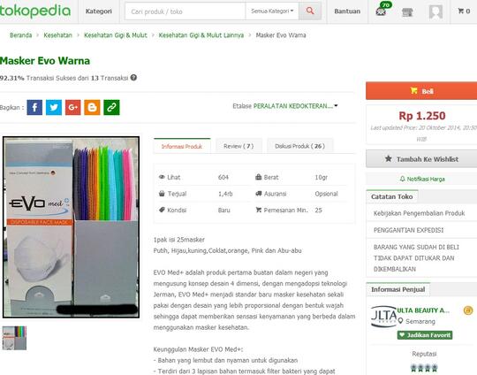Viewport: 477px width, 375px height.
Task: Switch to the Review (7) tab
Action: point(238,146)
